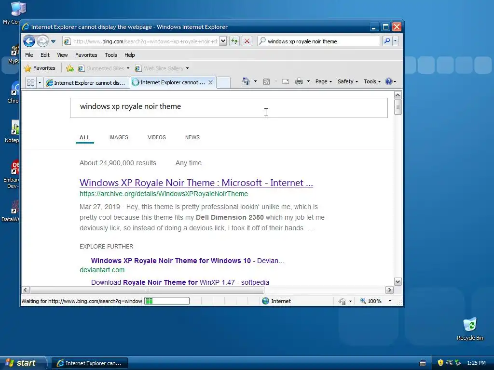Expand the tab list dropdown arrow

tap(40, 82)
